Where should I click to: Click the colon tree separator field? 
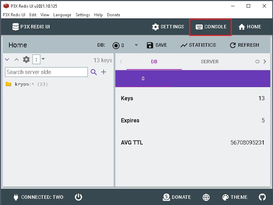36,59
